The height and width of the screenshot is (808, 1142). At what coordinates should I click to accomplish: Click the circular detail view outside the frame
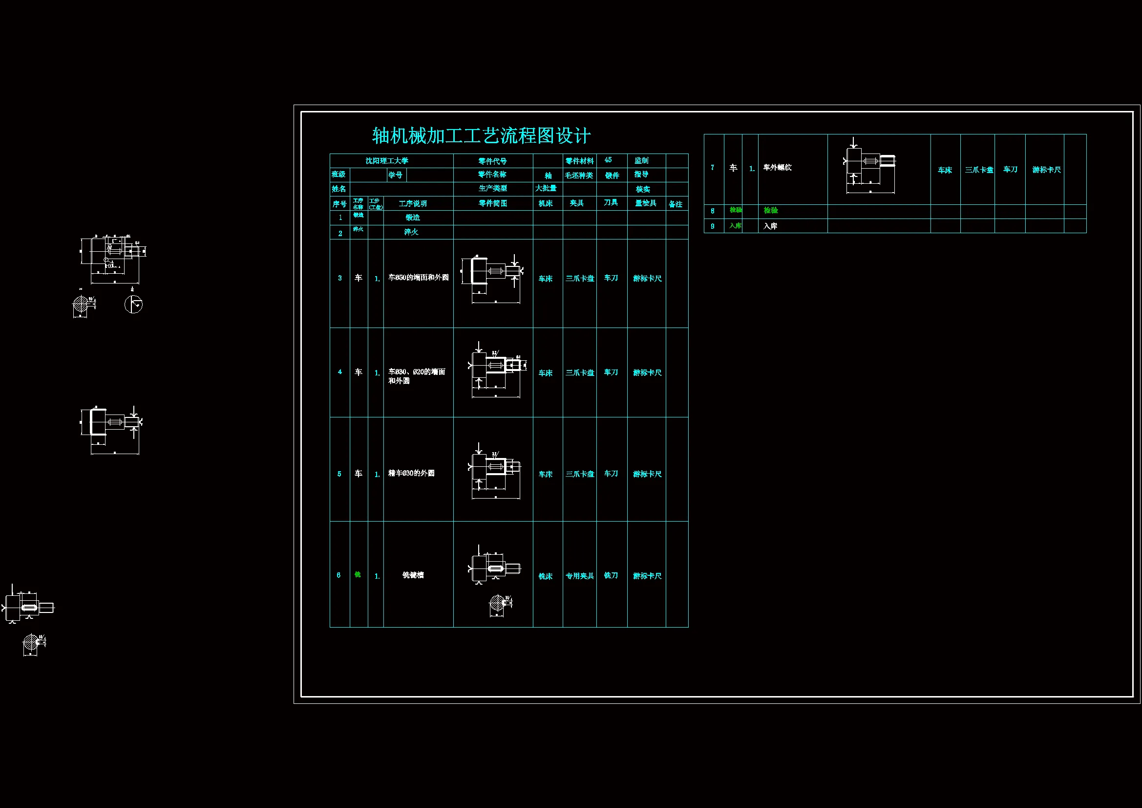(x=133, y=304)
